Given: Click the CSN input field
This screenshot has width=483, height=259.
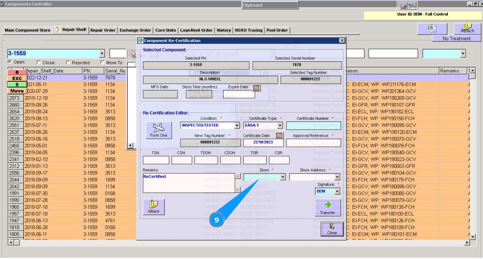Looking at the screenshot, I should (x=182, y=160).
